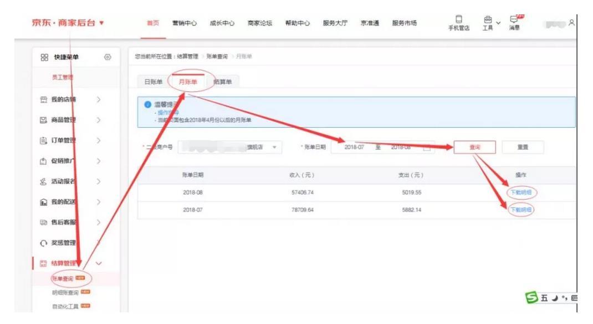
Task: Click the income value 57406.74
Action: click(303, 192)
